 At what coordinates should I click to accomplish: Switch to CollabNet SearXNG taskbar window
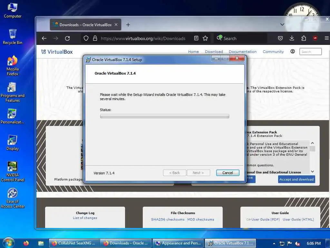tap(74, 243)
